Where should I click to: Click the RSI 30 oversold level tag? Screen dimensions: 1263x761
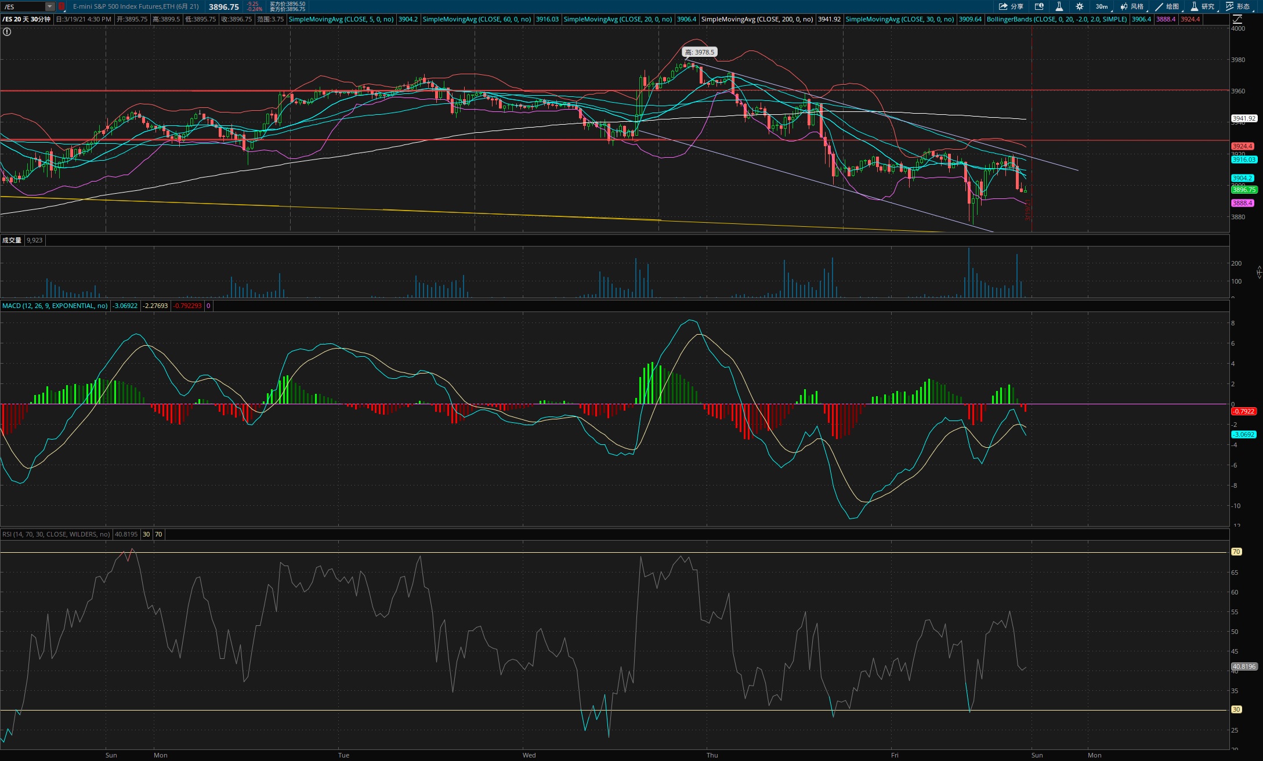click(x=1236, y=709)
